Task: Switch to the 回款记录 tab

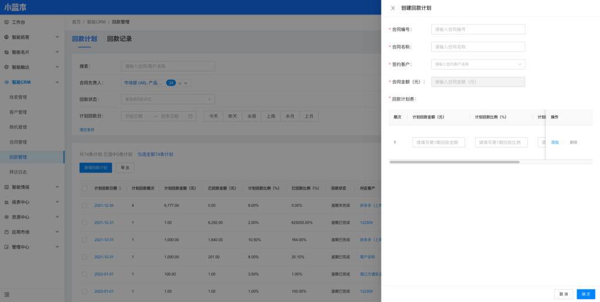Action: pos(119,39)
